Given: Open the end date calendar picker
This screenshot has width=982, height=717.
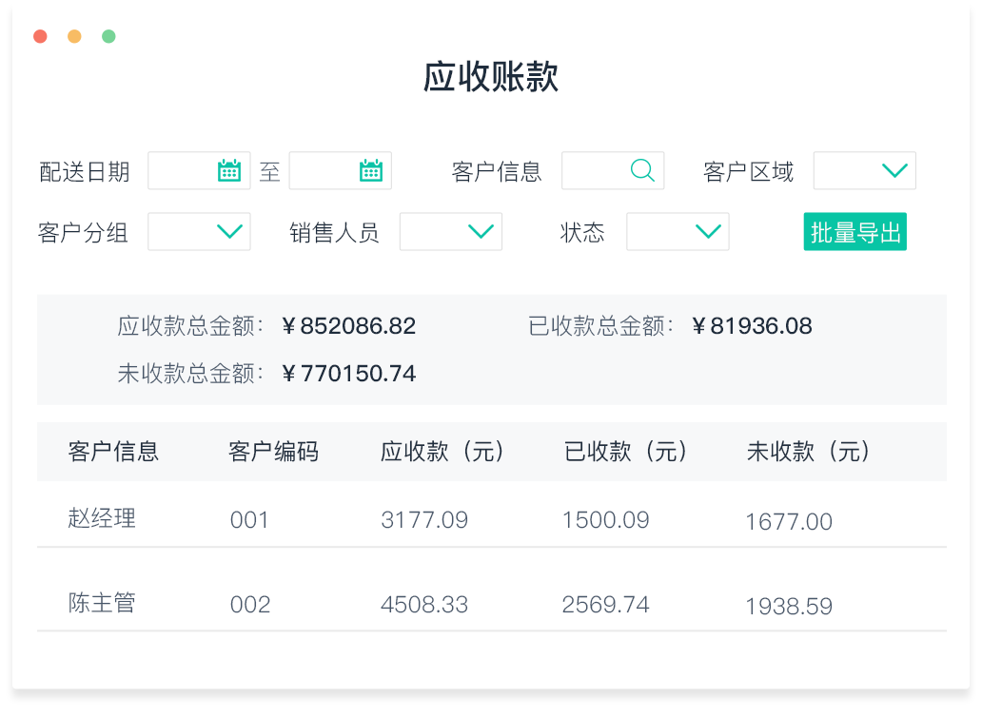Looking at the screenshot, I should pos(370,171).
